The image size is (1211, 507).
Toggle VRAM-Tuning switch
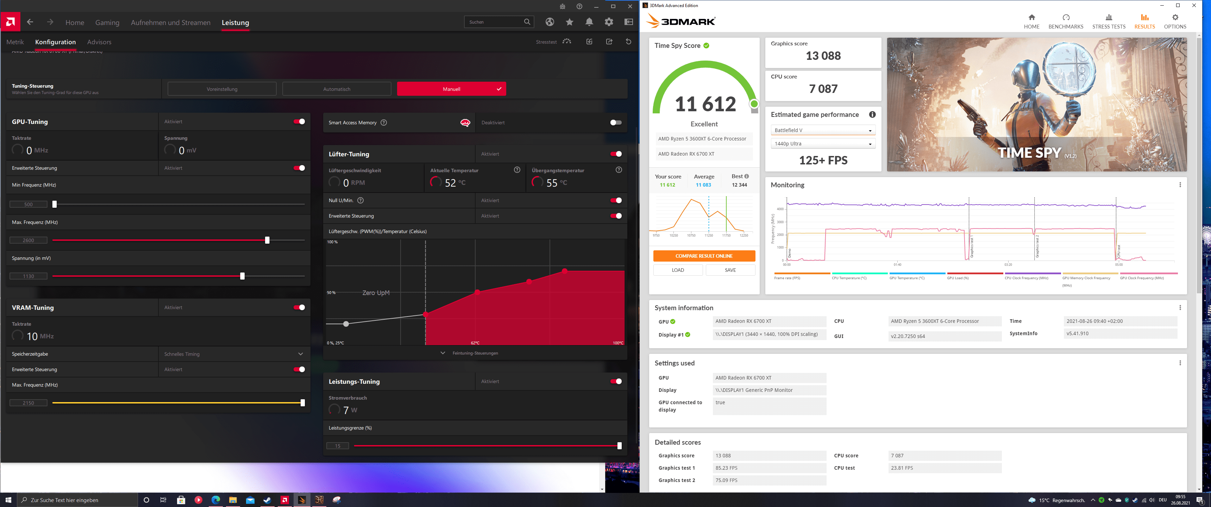click(299, 307)
